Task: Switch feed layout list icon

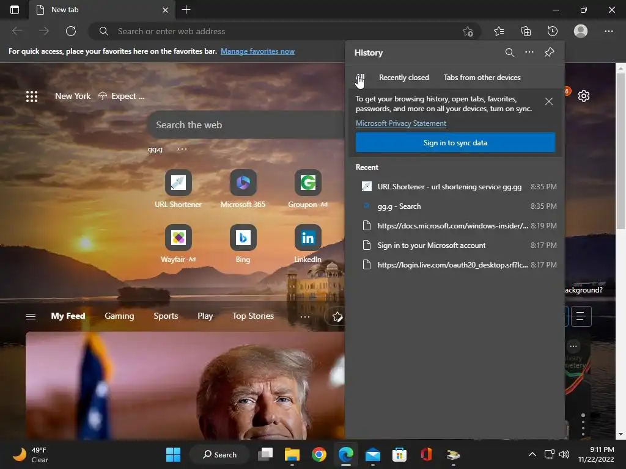Action: (x=581, y=317)
